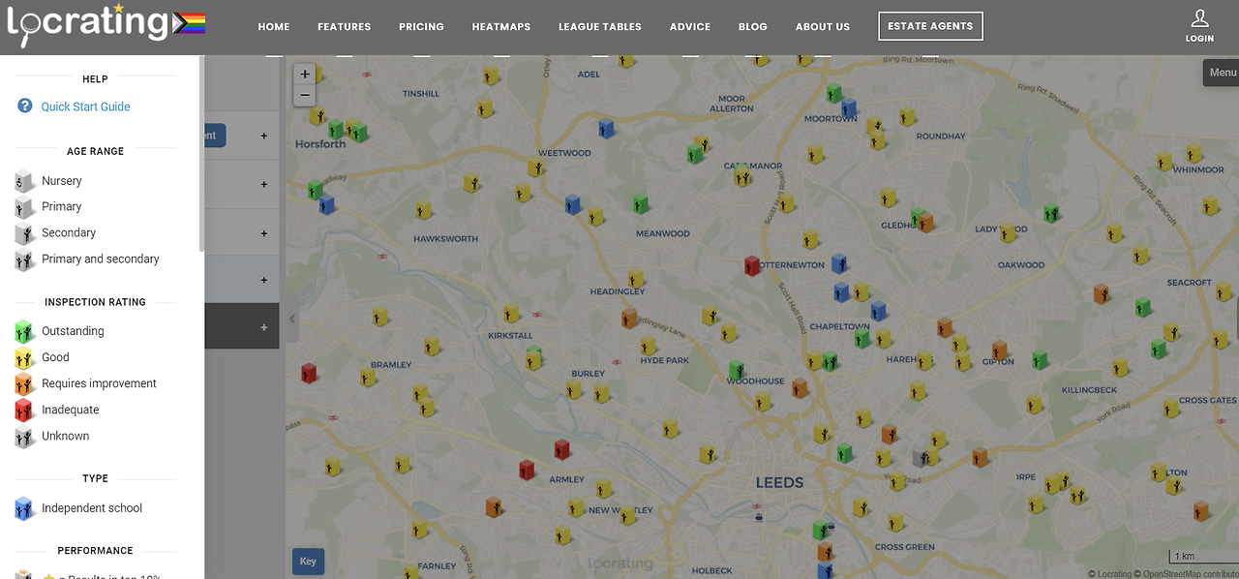This screenshot has height=579, width=1239.
Task: Click the map Menu button
Action: pos(1221,73)
